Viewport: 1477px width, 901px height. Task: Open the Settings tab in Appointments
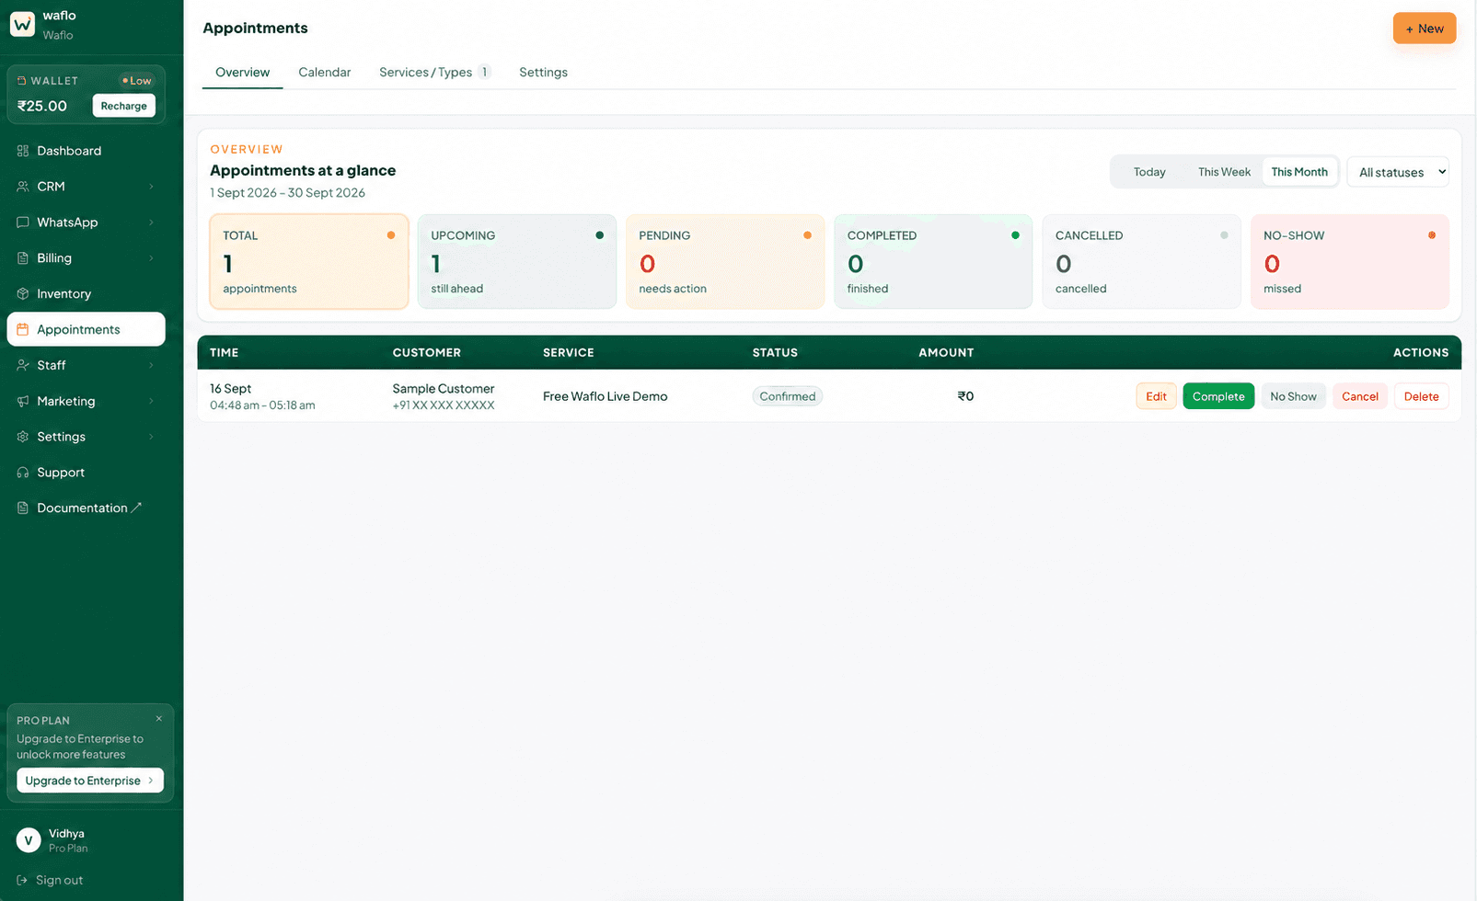(x=543, y=73)
